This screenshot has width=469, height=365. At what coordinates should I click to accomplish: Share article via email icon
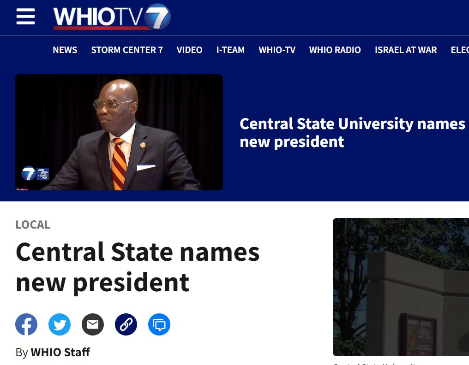coord(93,324)
